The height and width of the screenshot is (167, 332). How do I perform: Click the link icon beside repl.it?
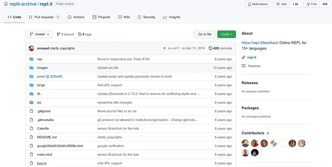[x=244, y=57]
